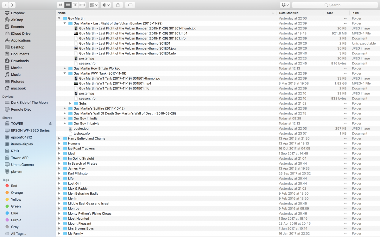The height and width of the screenshot is (237, 380).
Task: Select R710 shared computer
Action: [x=15, y=151]
